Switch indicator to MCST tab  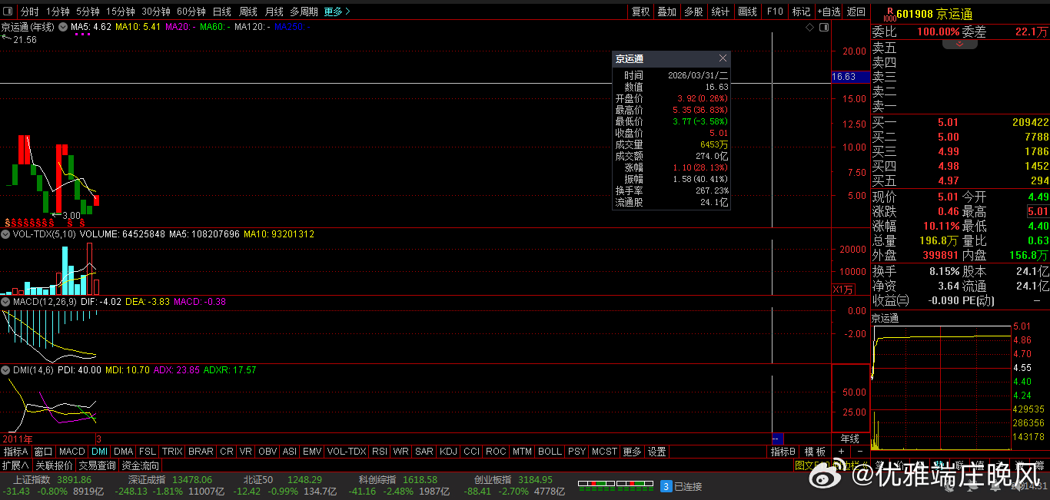point(604,452)
